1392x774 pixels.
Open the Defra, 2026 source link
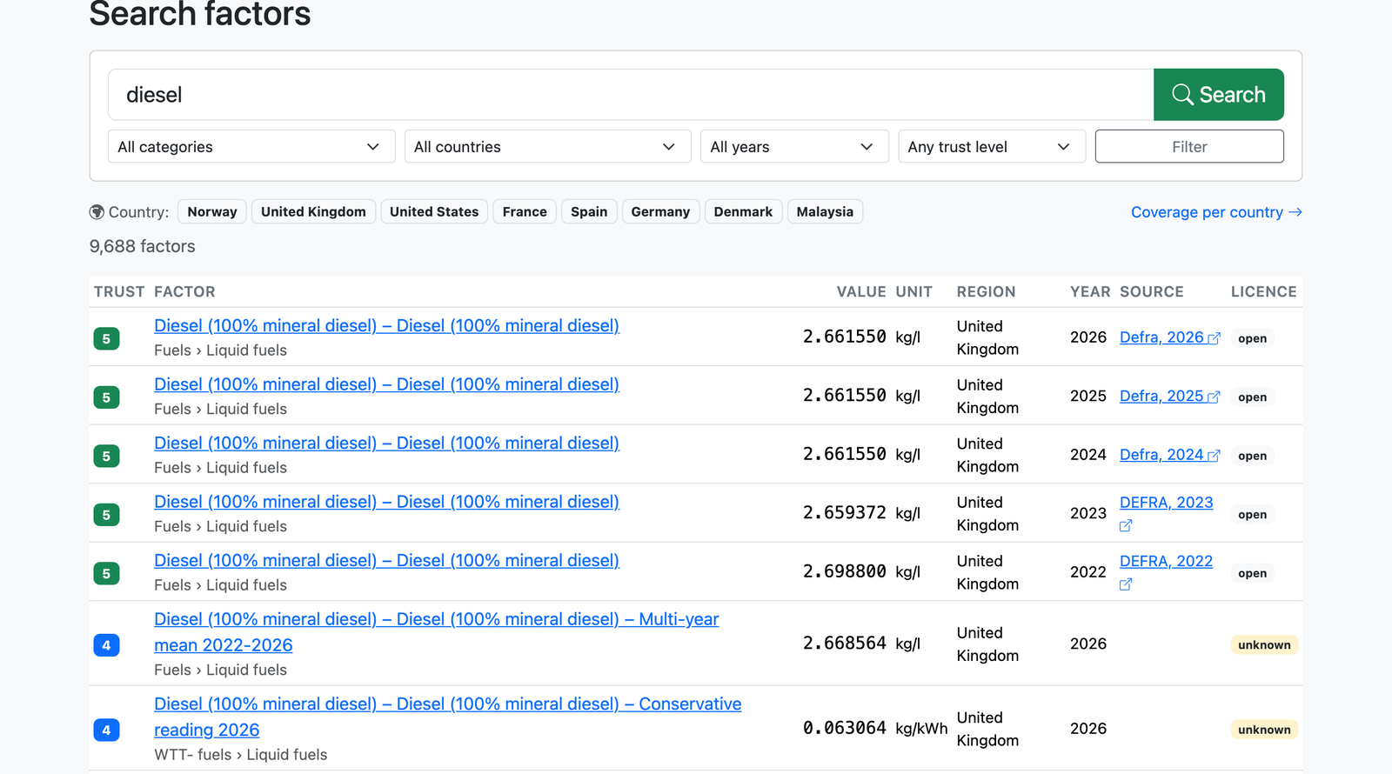click(1169, 337)
